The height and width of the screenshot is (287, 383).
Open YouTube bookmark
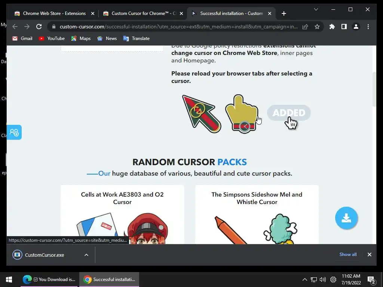point(52,38)
